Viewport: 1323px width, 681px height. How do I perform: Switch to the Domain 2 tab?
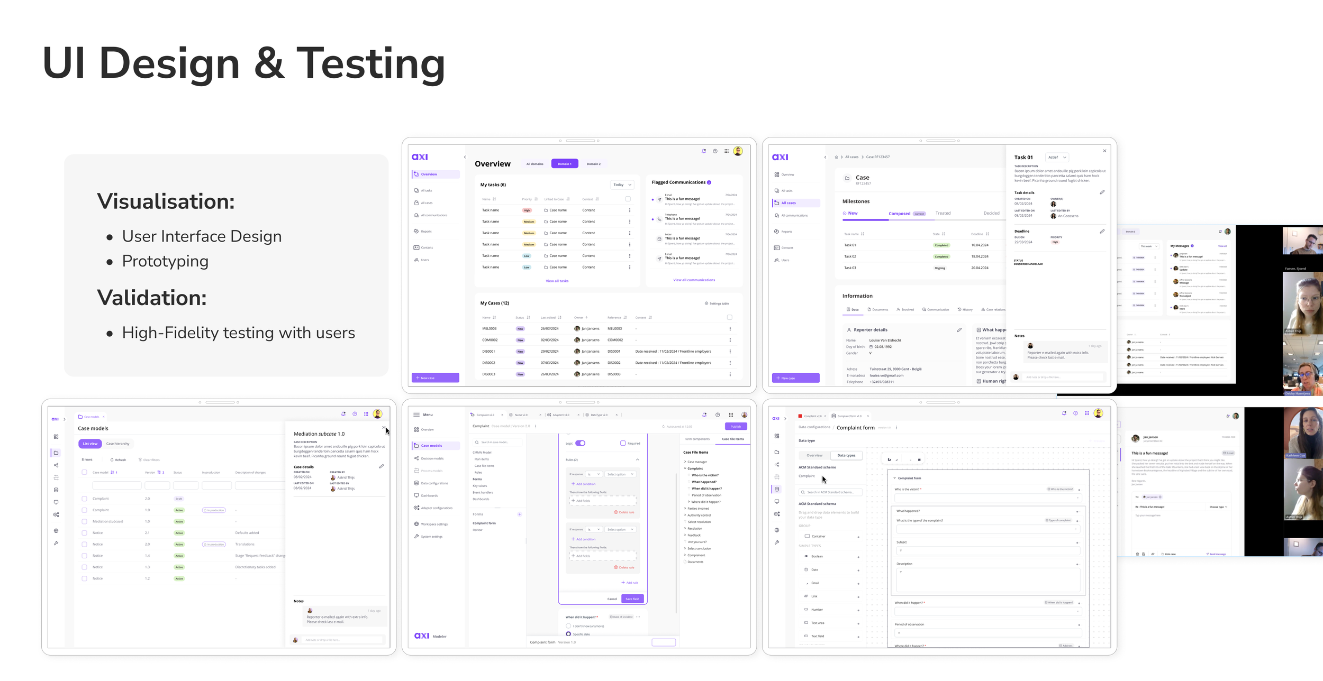(x=593, y=164)
